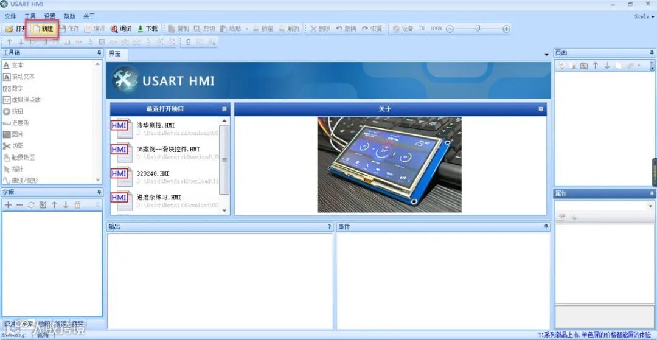657x340 pixels.
Task: Select 进度条 tool in toolbox
Action: 16,123
